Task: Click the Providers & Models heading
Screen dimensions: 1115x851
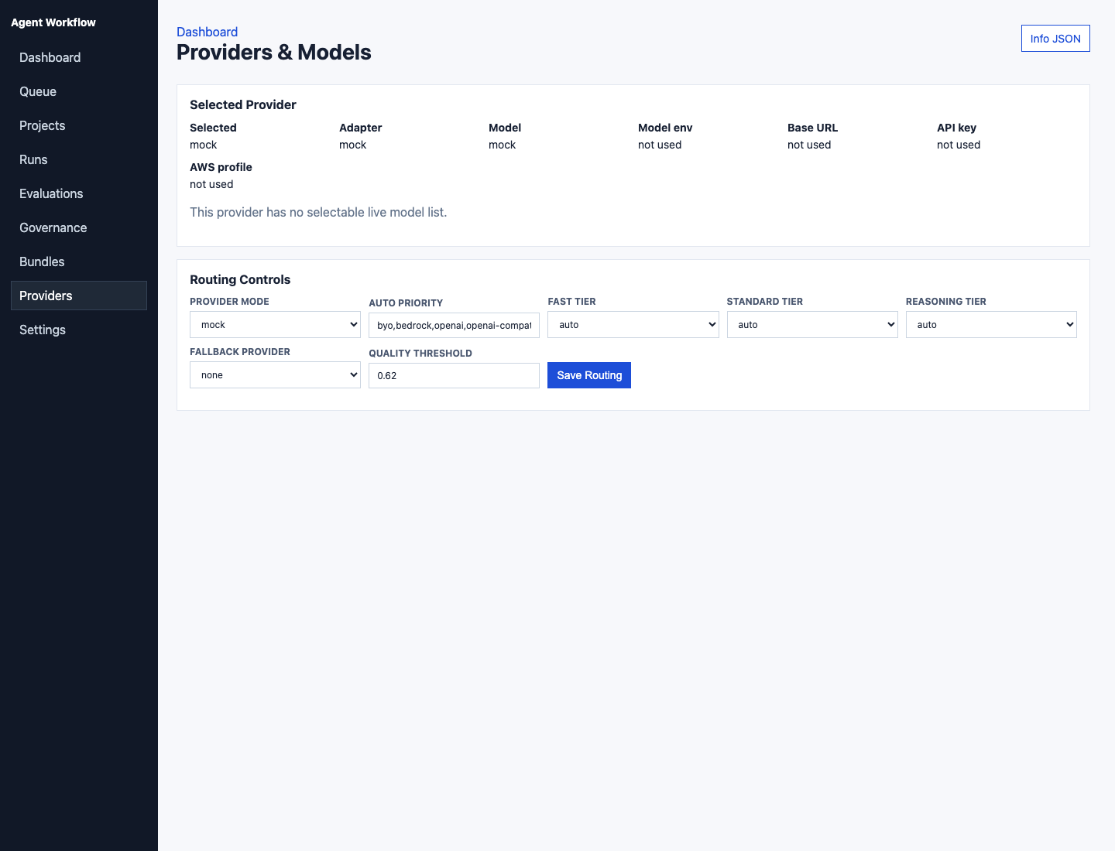Action: coord(274,52)
